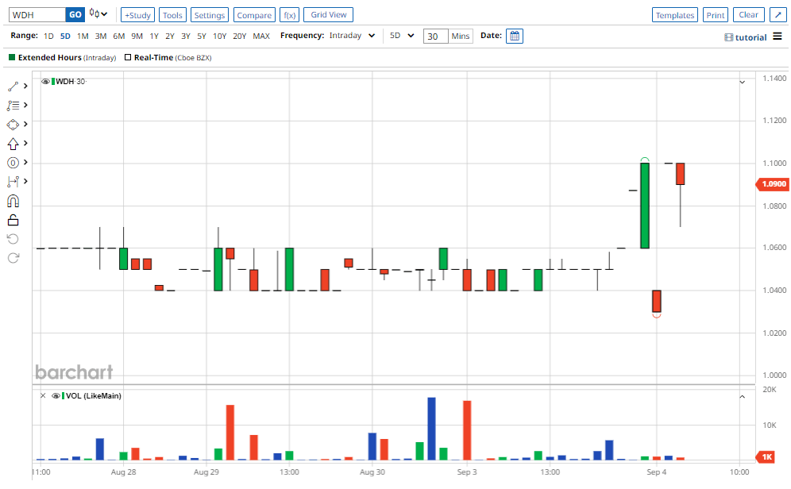
Task: Toggle visibility of WDH 30 series
Action: (45, 81)
